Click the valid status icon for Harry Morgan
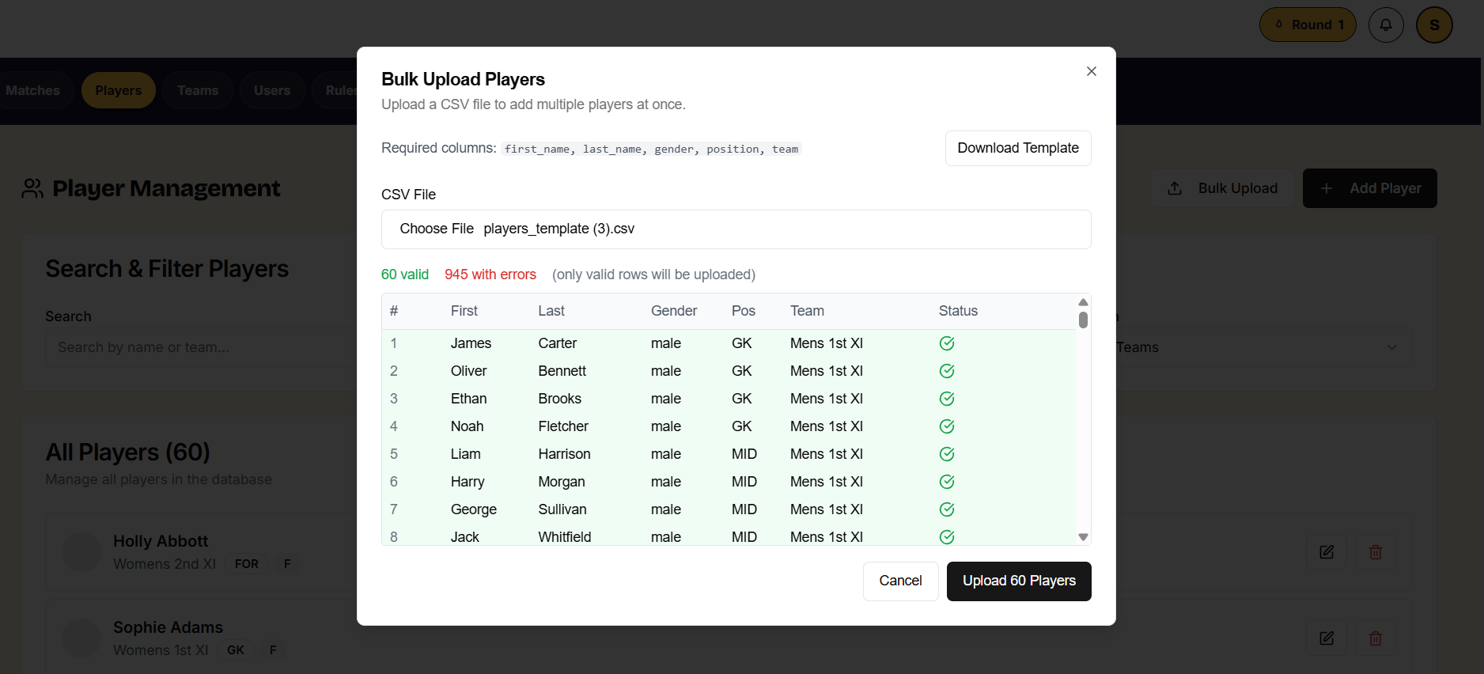Viewport: 1484px width, 674px height. pyautogui.click(x=947, y=482)
